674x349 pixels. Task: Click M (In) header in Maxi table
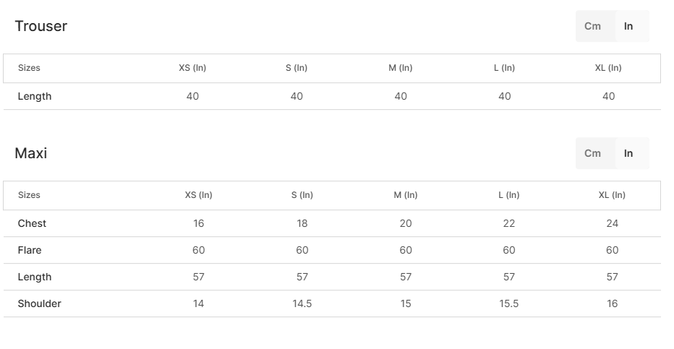click(x=406, y=195)
